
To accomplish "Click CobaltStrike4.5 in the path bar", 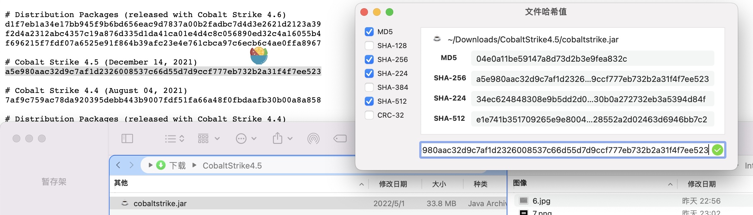I will coord(232,166).
